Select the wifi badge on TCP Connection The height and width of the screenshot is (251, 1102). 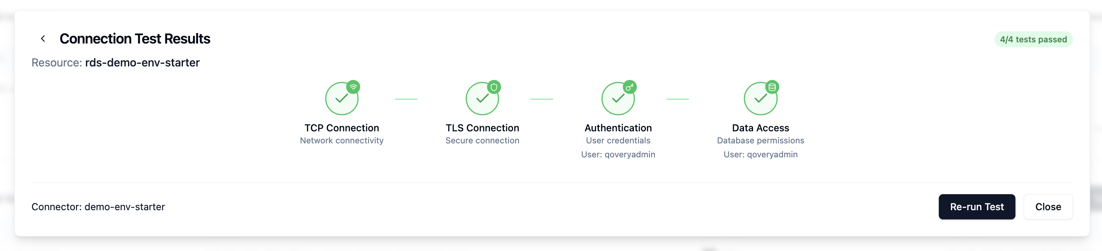pyautogui.click(x=353, y=87)
